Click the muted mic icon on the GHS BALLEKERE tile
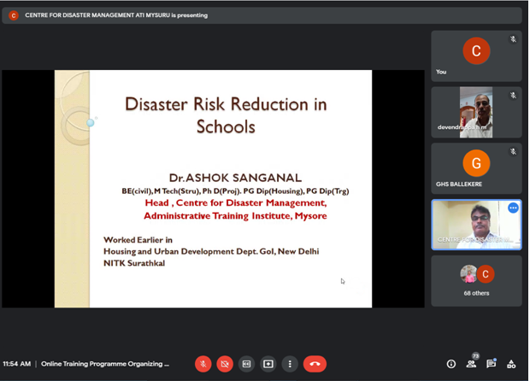Screen dimensions: 530x381 513,152
